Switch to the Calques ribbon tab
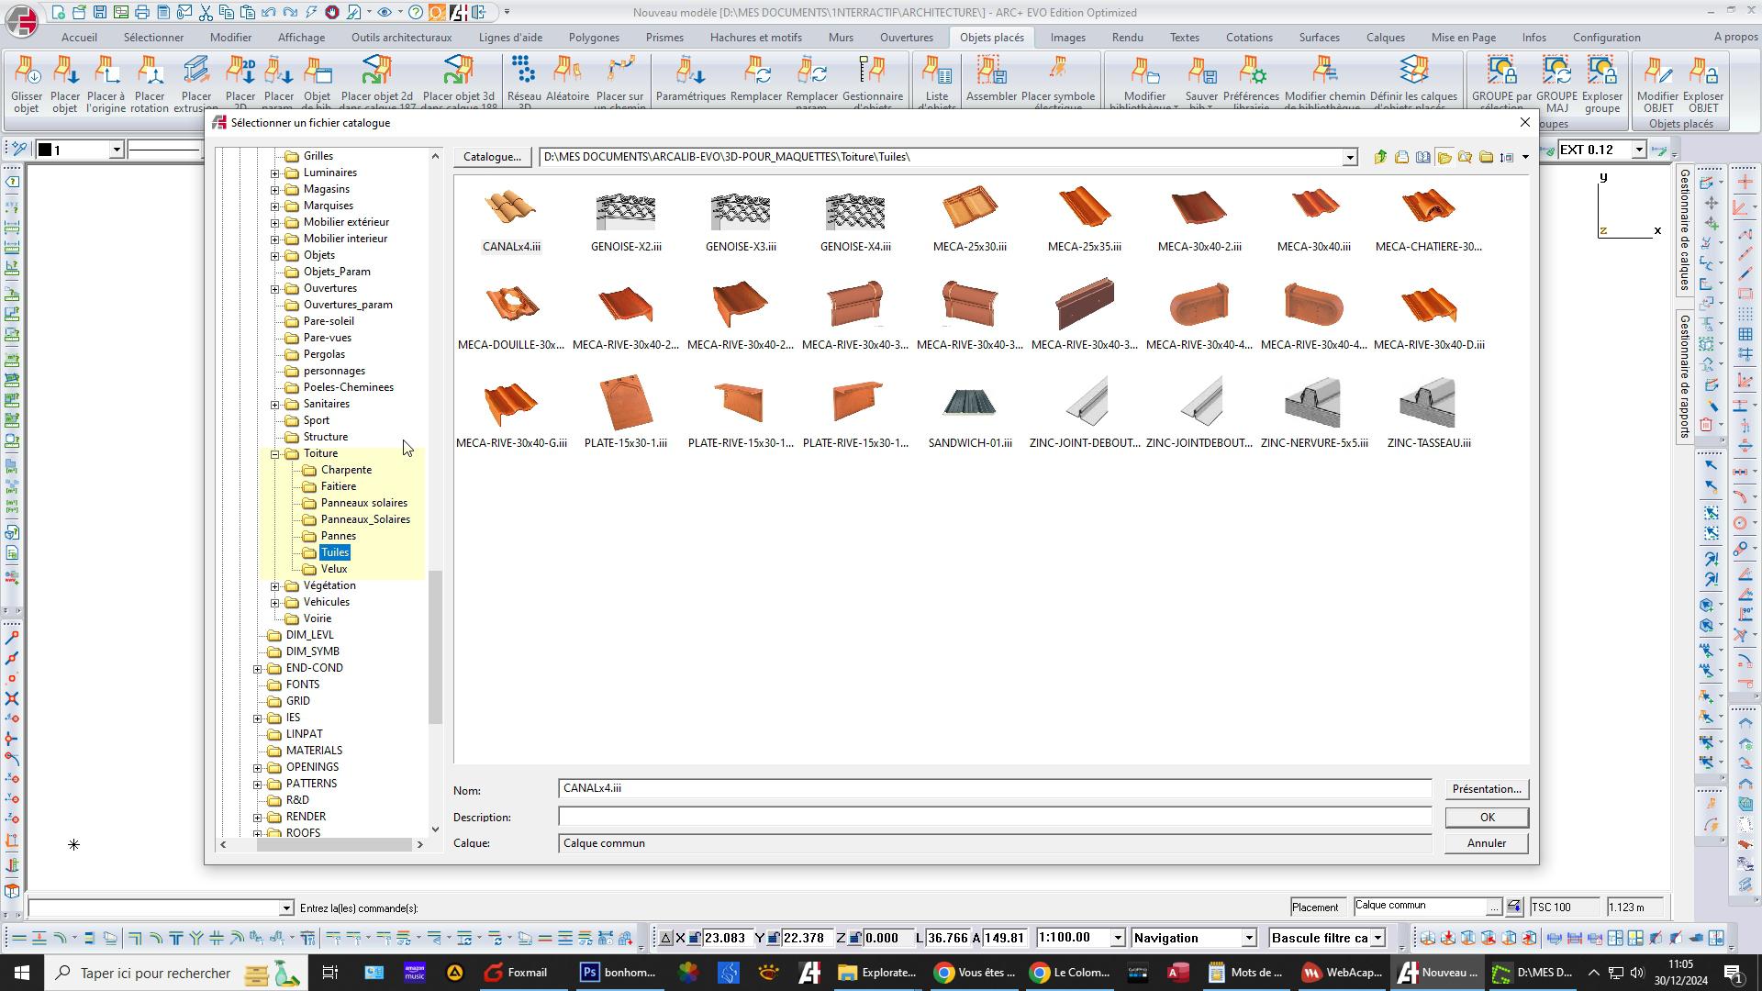The width and height of the screenshot is (1762, 991). click(1384, 38)
